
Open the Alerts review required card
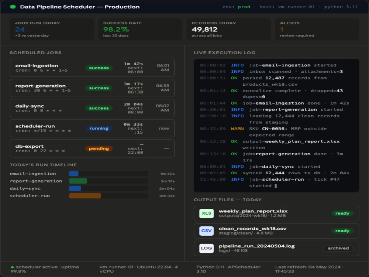click(x=317, y=29)
